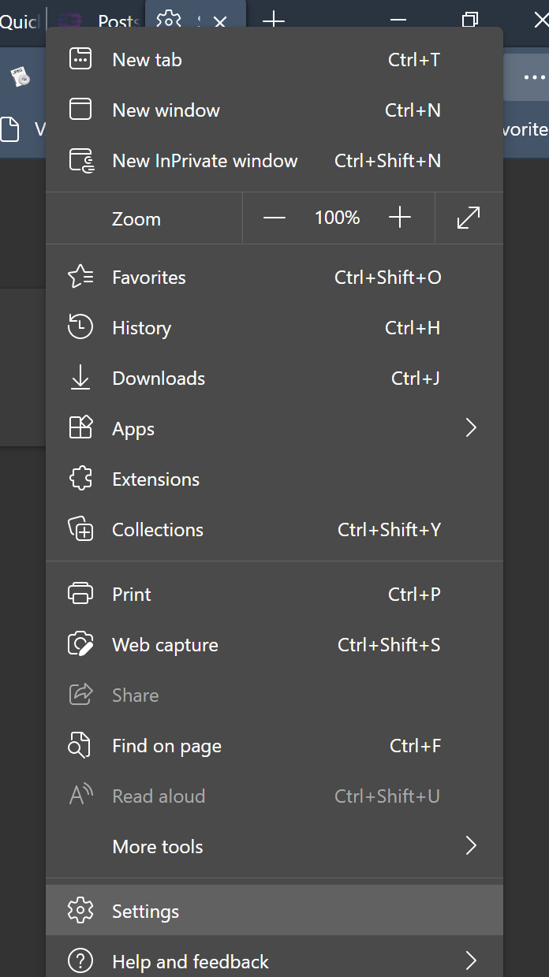
Task: Open Collections from the menu
Action: pos(274,529)
